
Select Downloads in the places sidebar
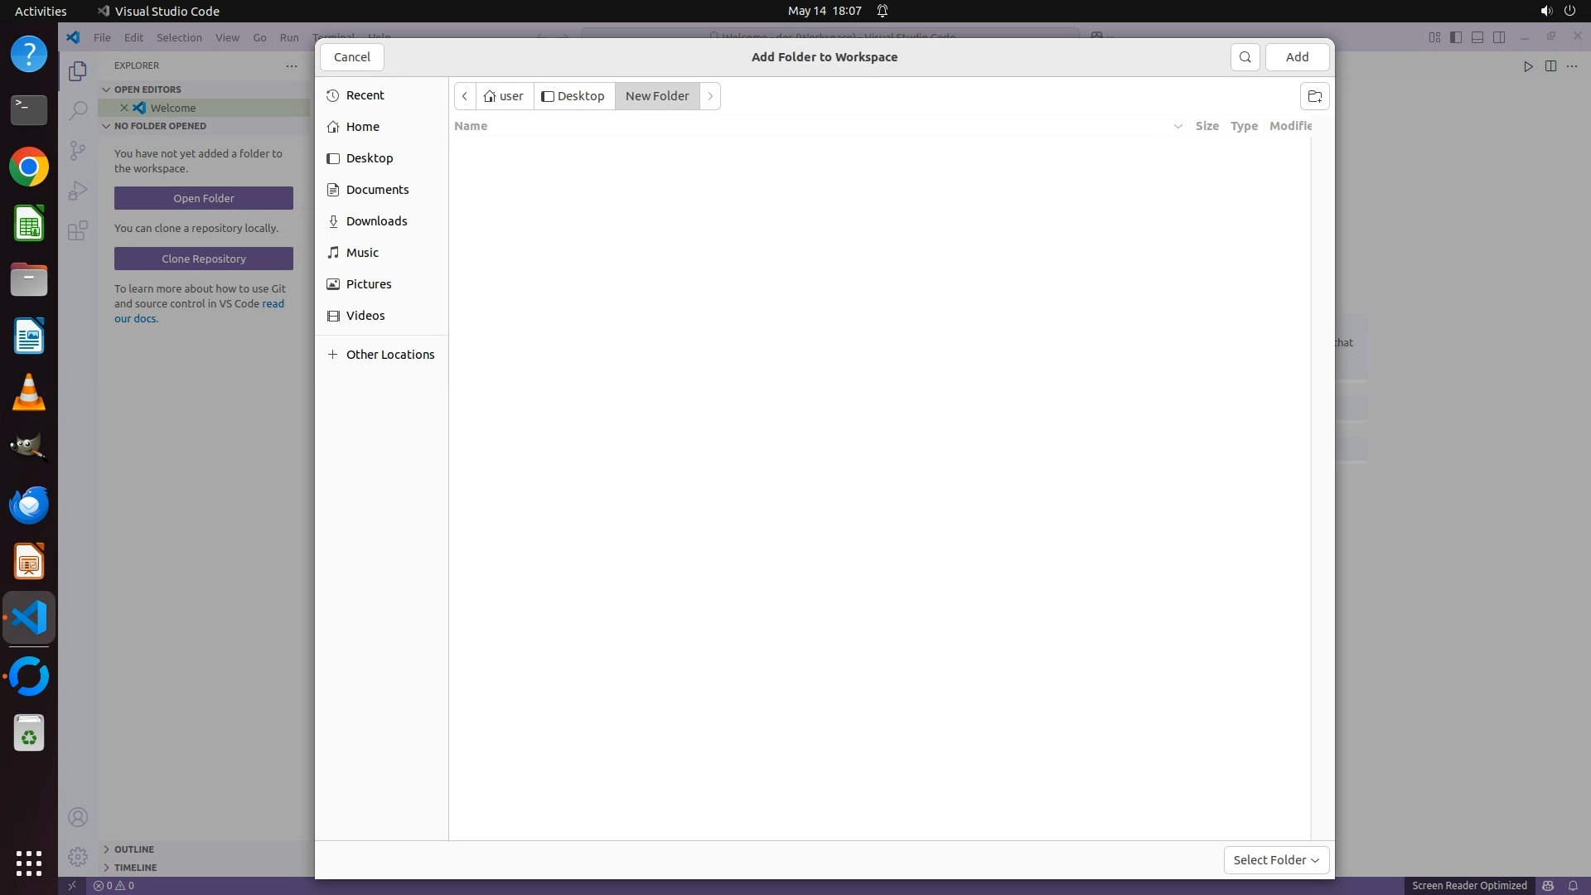[x=376, y=221]
